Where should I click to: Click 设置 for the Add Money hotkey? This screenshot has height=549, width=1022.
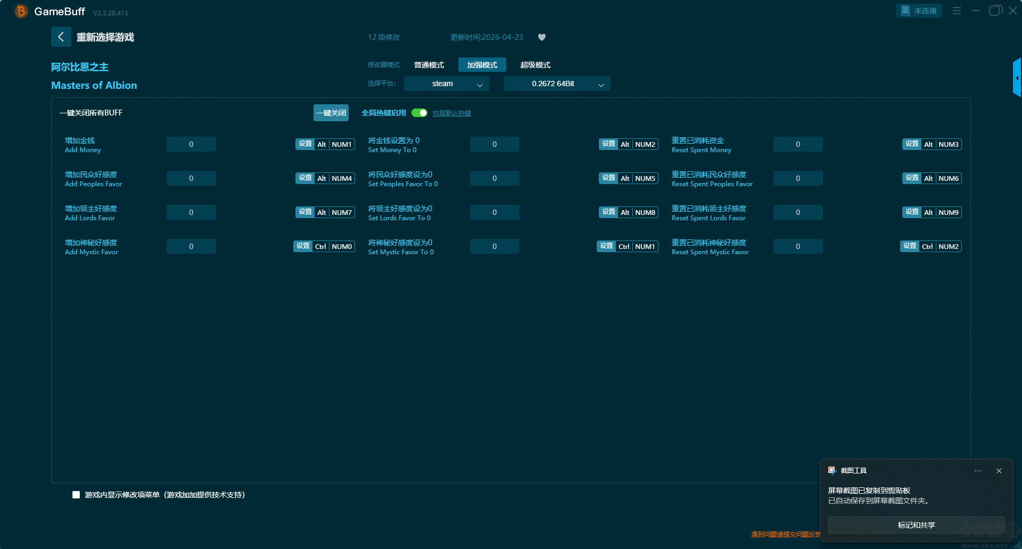point(305,144)
